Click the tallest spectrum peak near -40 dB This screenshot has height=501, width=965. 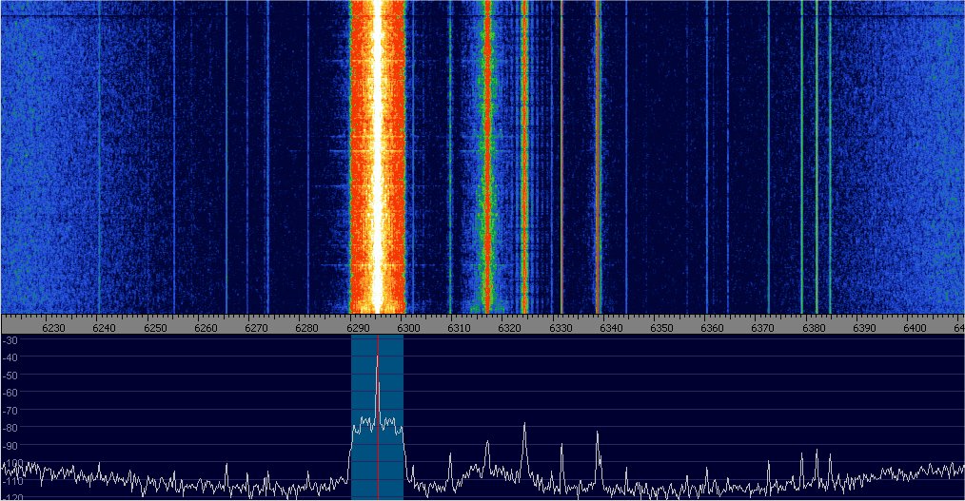tap(378, 359)
